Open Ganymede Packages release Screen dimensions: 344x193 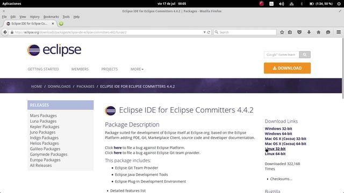(48, 154)
